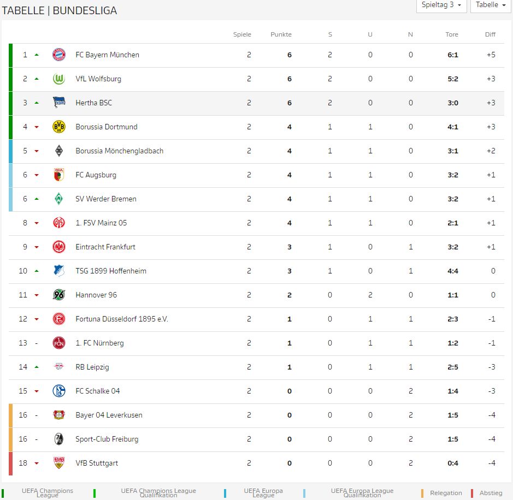This screenshot has width=513, height=500.
Task: Select the Borussia Dortmund BVB badge
Action: [x=59, y=127]
